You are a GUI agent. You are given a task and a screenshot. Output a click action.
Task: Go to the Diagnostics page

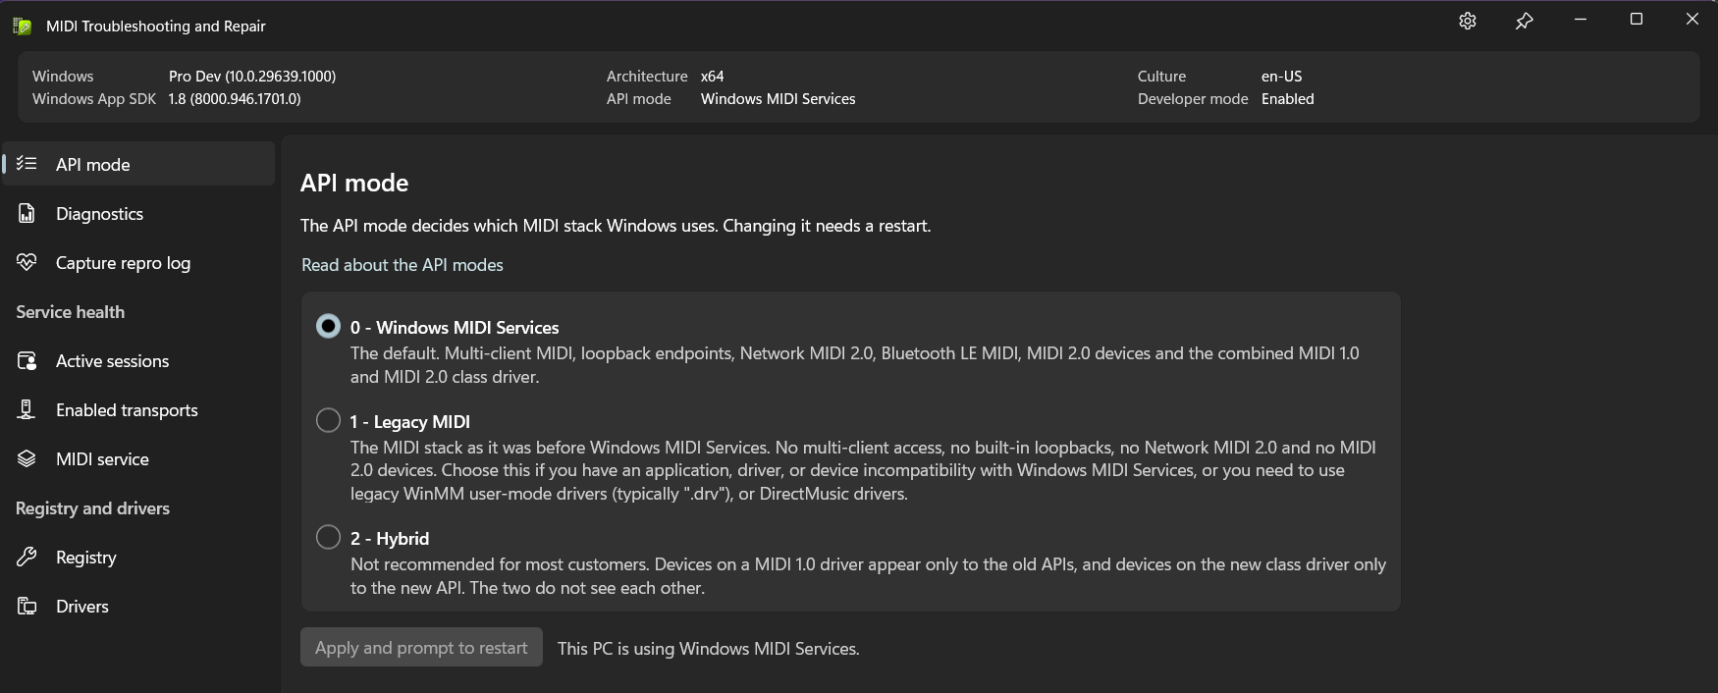[x=138, y=213]
